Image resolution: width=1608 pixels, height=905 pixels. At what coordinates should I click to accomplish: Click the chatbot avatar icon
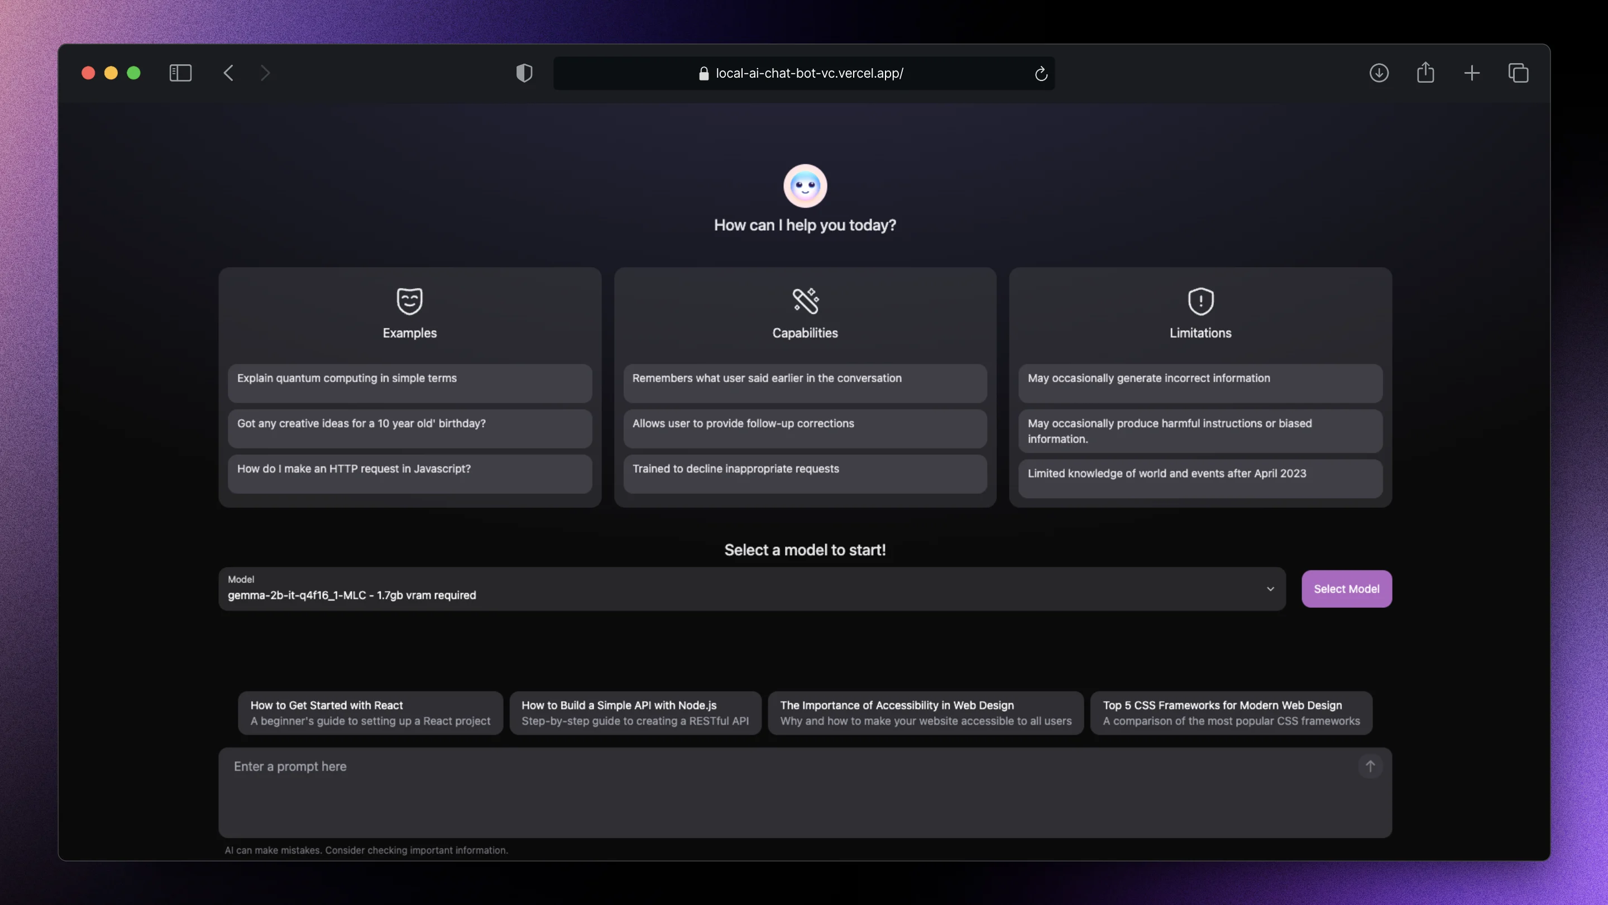coord(804,184)
